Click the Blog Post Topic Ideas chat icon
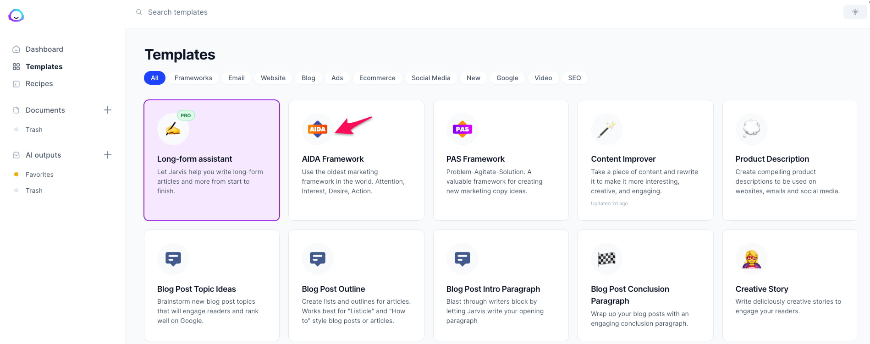 coord(173,259)
